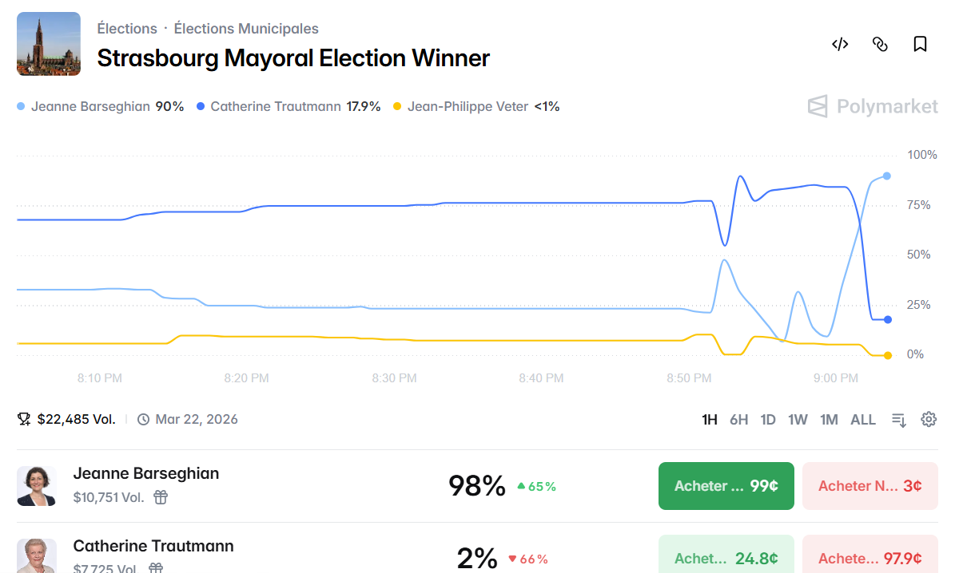This screenshot has height=573, width=971.
Task: Click Jeanne Barseghian light blue legend dot
Action: 21,106
